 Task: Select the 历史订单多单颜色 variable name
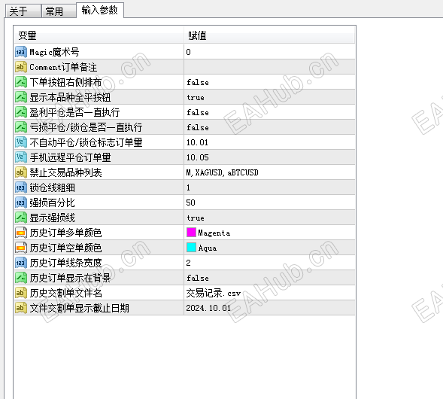coord(65,233)
